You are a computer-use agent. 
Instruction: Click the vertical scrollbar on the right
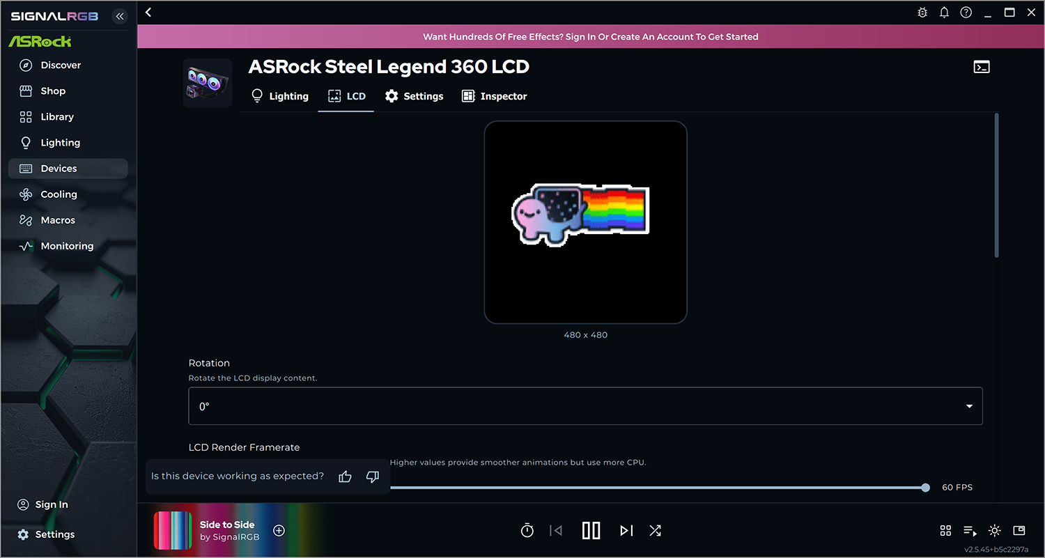[997, 185]
